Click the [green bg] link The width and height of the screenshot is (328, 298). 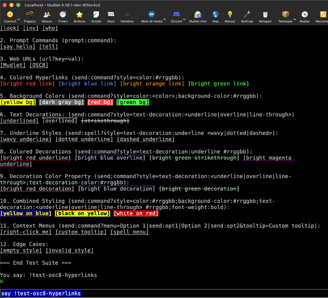tap(133, 102)
